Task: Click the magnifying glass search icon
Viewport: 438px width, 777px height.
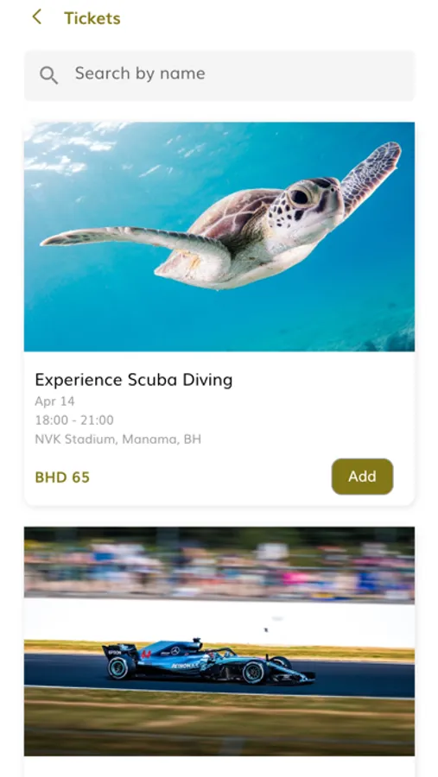Action: pyautogui.click(x=48, y=75)
